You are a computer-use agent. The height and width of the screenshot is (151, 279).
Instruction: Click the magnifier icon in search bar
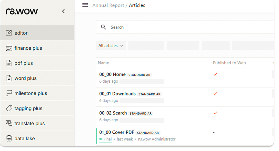[103, 27]
